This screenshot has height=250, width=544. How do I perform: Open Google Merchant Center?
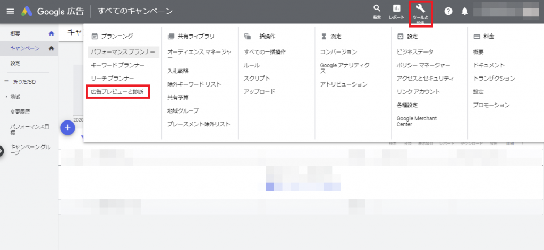coord(416,121)
